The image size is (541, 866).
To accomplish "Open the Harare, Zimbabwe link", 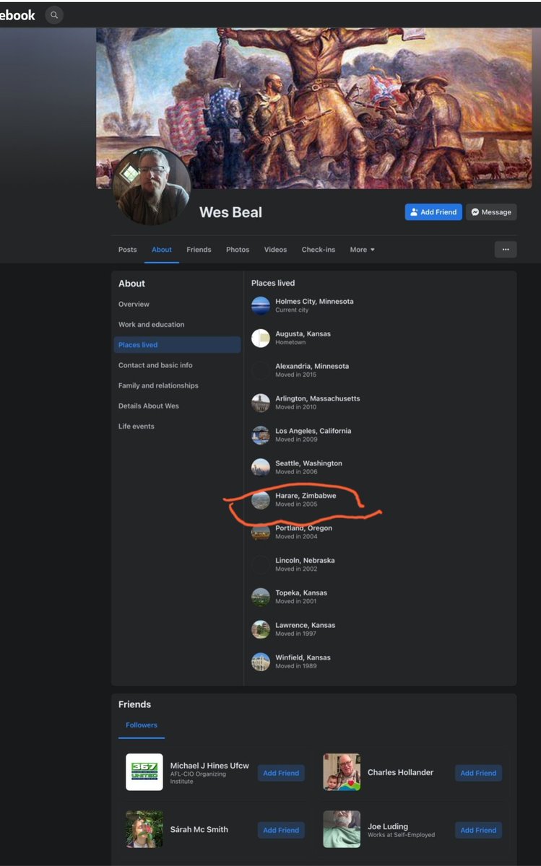I will [306, 496].
